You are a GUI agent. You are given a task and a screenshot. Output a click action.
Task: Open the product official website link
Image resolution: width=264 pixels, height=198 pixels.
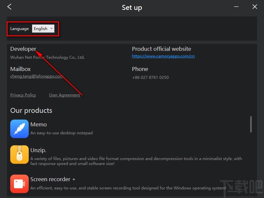[163, 56]
